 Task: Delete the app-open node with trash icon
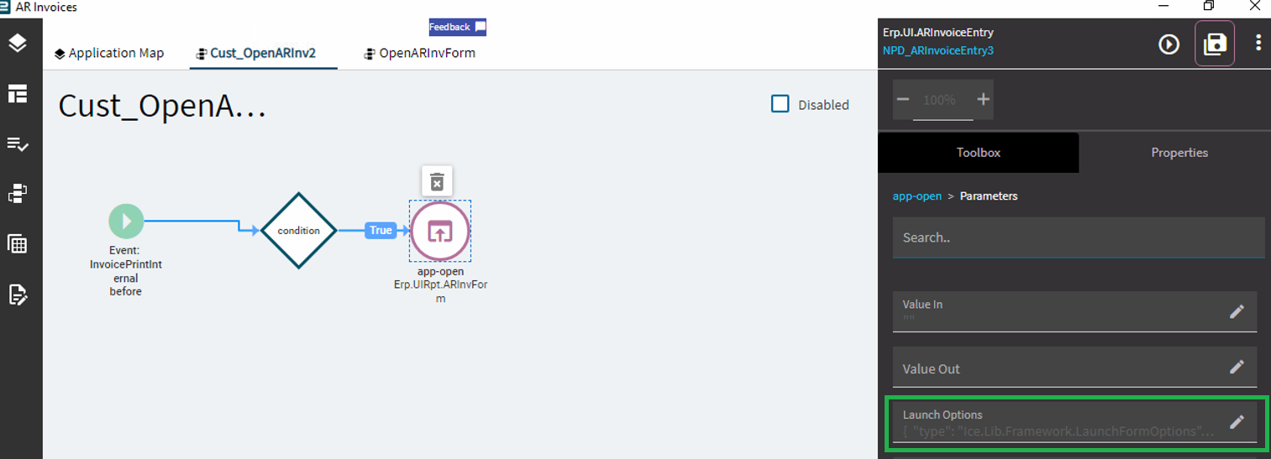(x=437, y=181)
